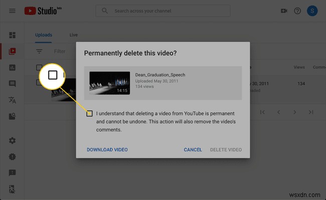This screenshot has height=200, width=326.
Task: Open Transcriptions (translate) sidebar icon
Action: pyautogui.click(x=12, y=100)
